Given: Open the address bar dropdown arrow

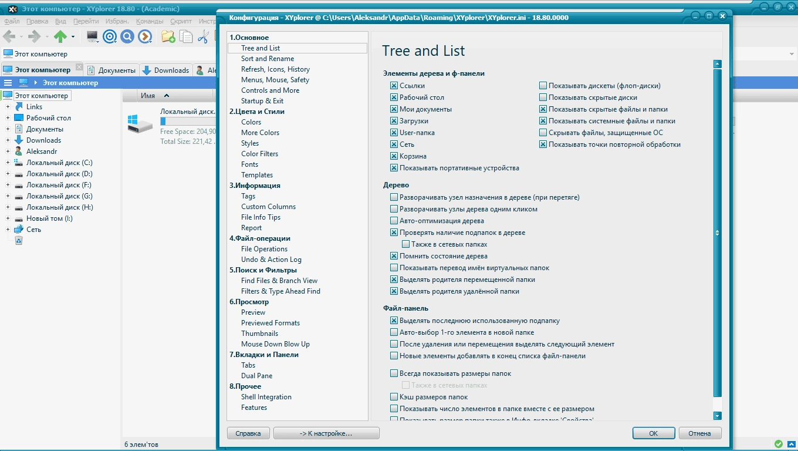Looking at the screenshot, I should click(792, 54).
